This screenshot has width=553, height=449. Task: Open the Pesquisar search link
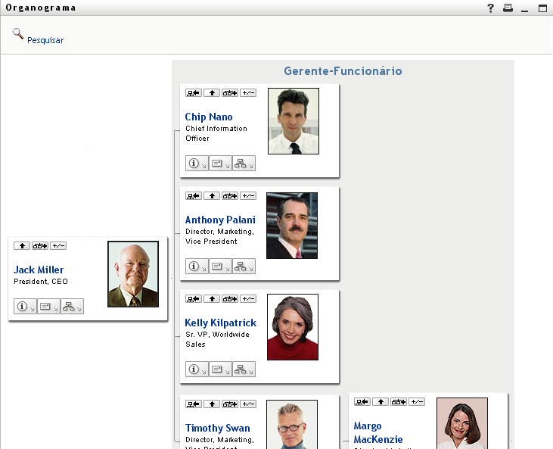[x=45, y=40]
